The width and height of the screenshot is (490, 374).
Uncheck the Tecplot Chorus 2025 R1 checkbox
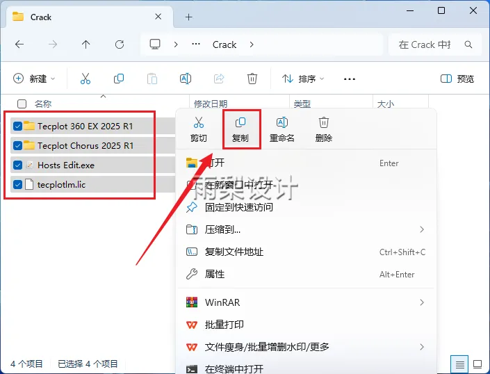click(18, 145)
